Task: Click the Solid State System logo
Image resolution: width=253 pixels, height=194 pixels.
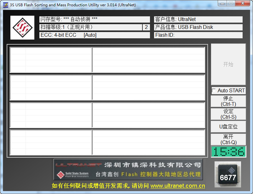Action: pos(73,175)
